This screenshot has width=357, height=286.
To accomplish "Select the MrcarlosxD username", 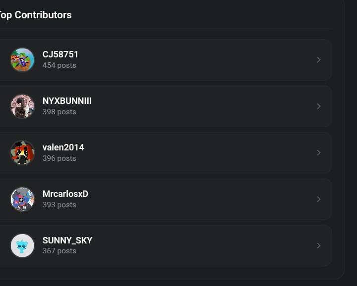I will (65, 194).
